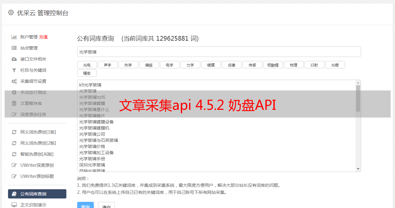The width and height of the screenshot is (395, 208).
Task: Select the 电学 tag button
Action: (x=169, y=65)
